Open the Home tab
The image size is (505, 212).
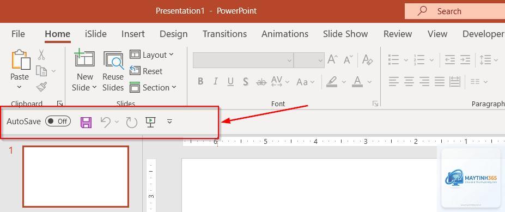[x=58, y=34]
